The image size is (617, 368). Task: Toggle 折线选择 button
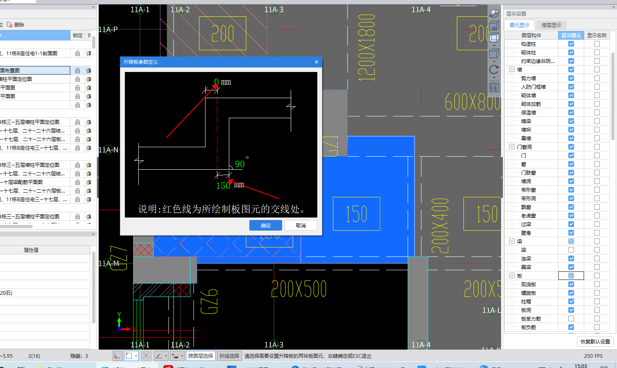click(x=229, y=356)
